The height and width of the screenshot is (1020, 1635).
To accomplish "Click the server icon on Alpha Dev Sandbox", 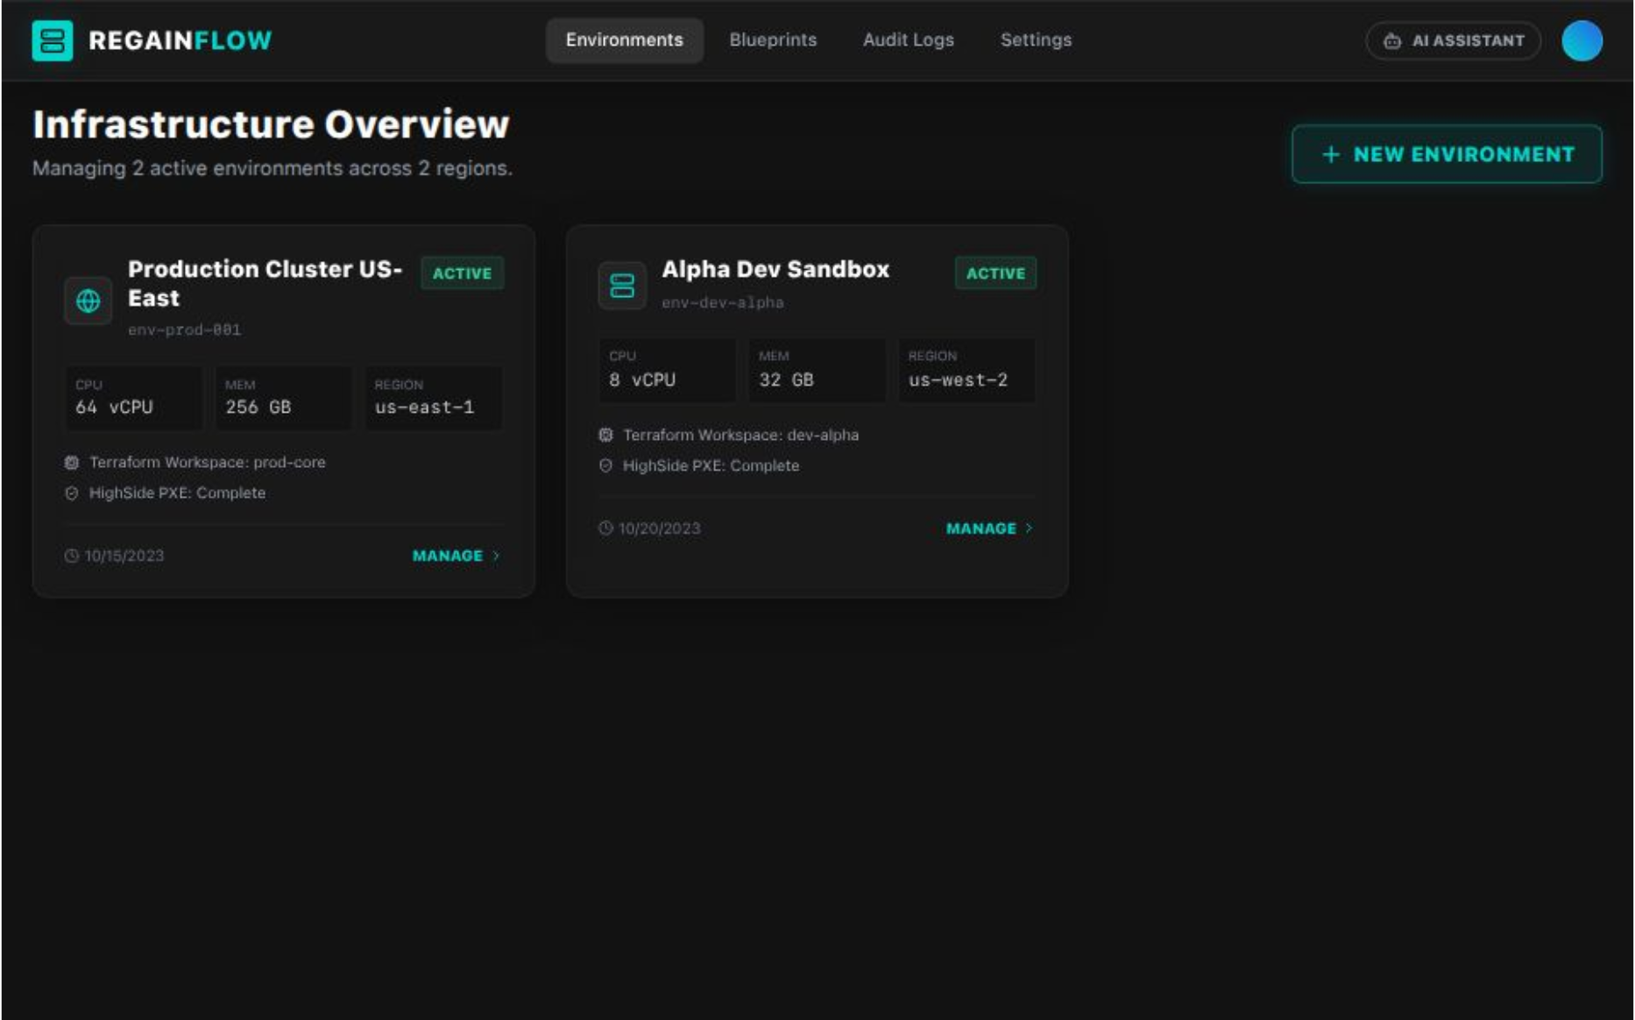I will point(622,286).
